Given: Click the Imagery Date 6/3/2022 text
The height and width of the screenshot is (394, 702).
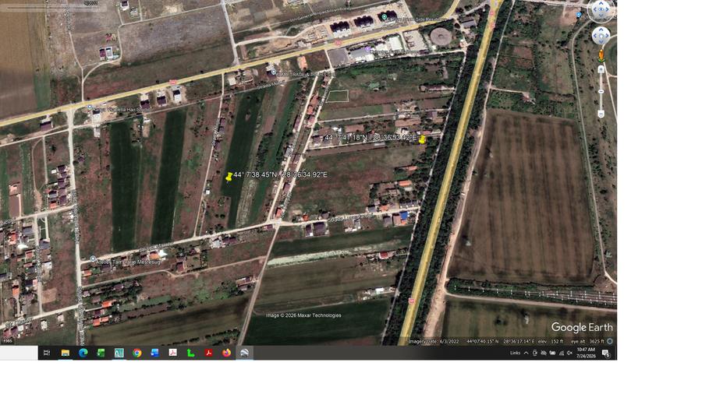Looking at the screenshot, I should (434, 341).
